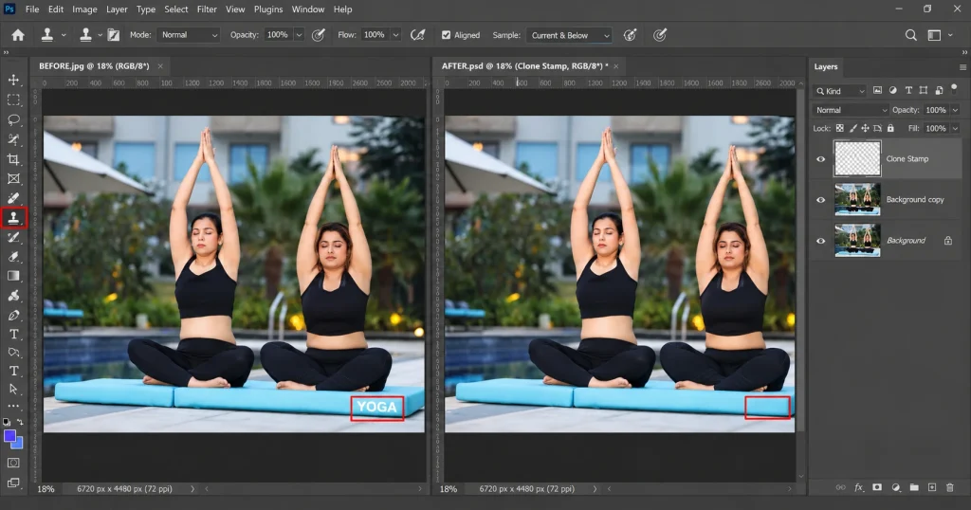
Task: Create a new group folder
Action: coord(914,487)
